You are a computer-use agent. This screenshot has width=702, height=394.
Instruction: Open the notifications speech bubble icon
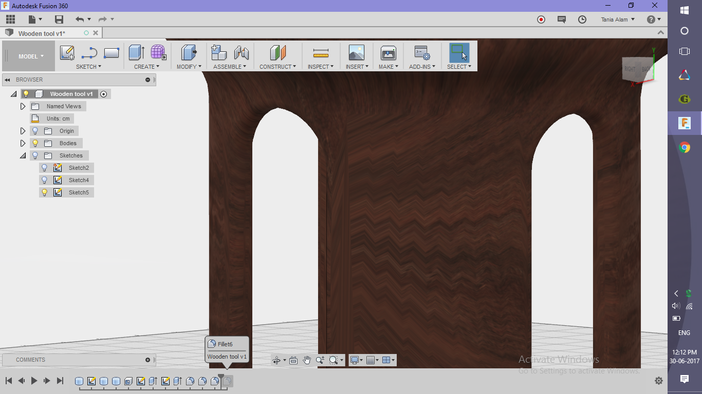click(x=562, y=19)
